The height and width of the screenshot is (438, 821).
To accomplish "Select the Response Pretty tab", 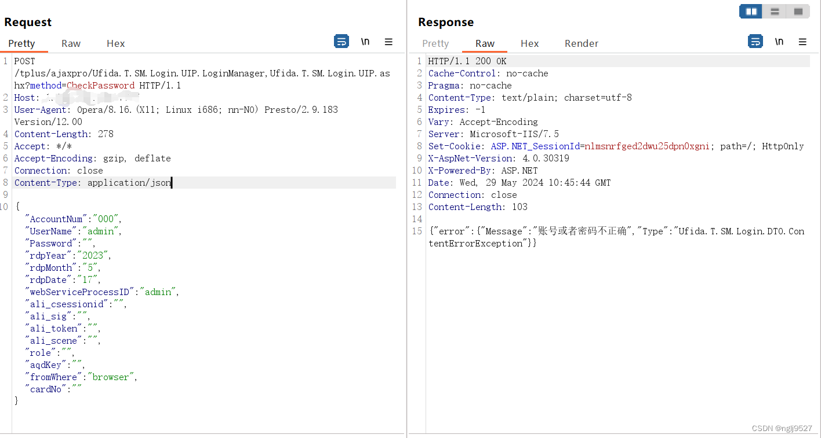I will [x=435, y=43].
